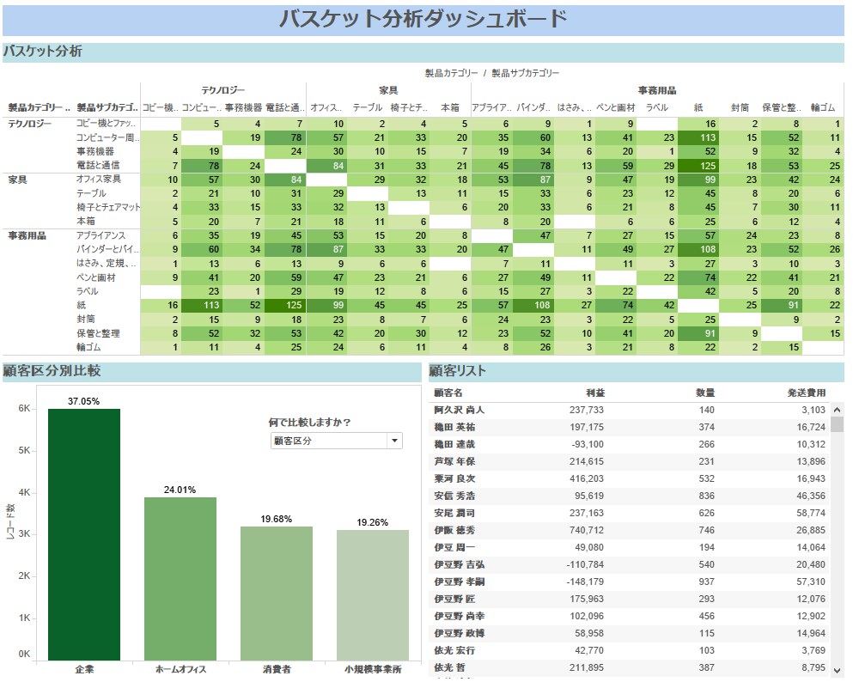The height and width of the screenshot is (682, 853).
Task: Click the 阿久沢 尚人 customer row name
Action: pos(459,410)
